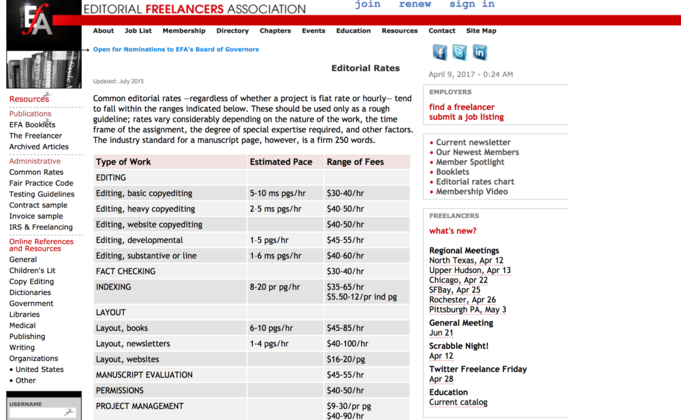Image resolution: width=681 pixels, height=420 pixels.
Task: Open Twitter Freelance Friday Apr 28 link
Action: click(442, 379)
